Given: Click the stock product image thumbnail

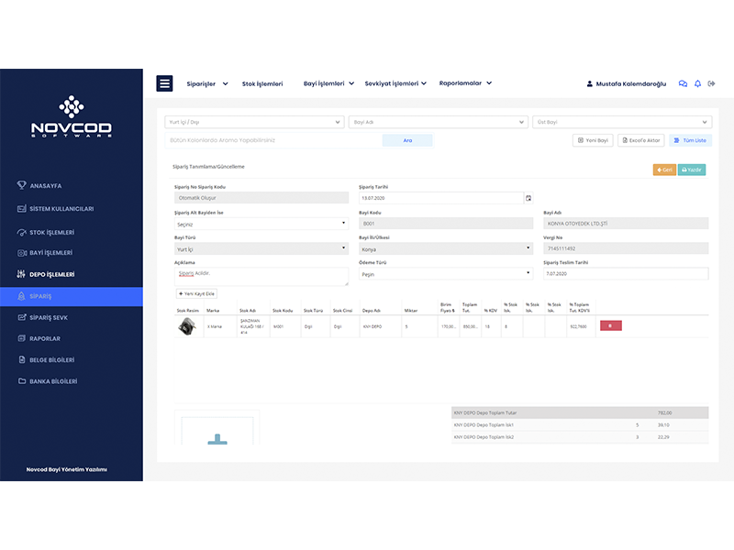Looking at the screenshot, I should click(186, 326).
